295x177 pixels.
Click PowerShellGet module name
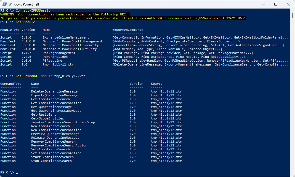[x=55, y=57]
